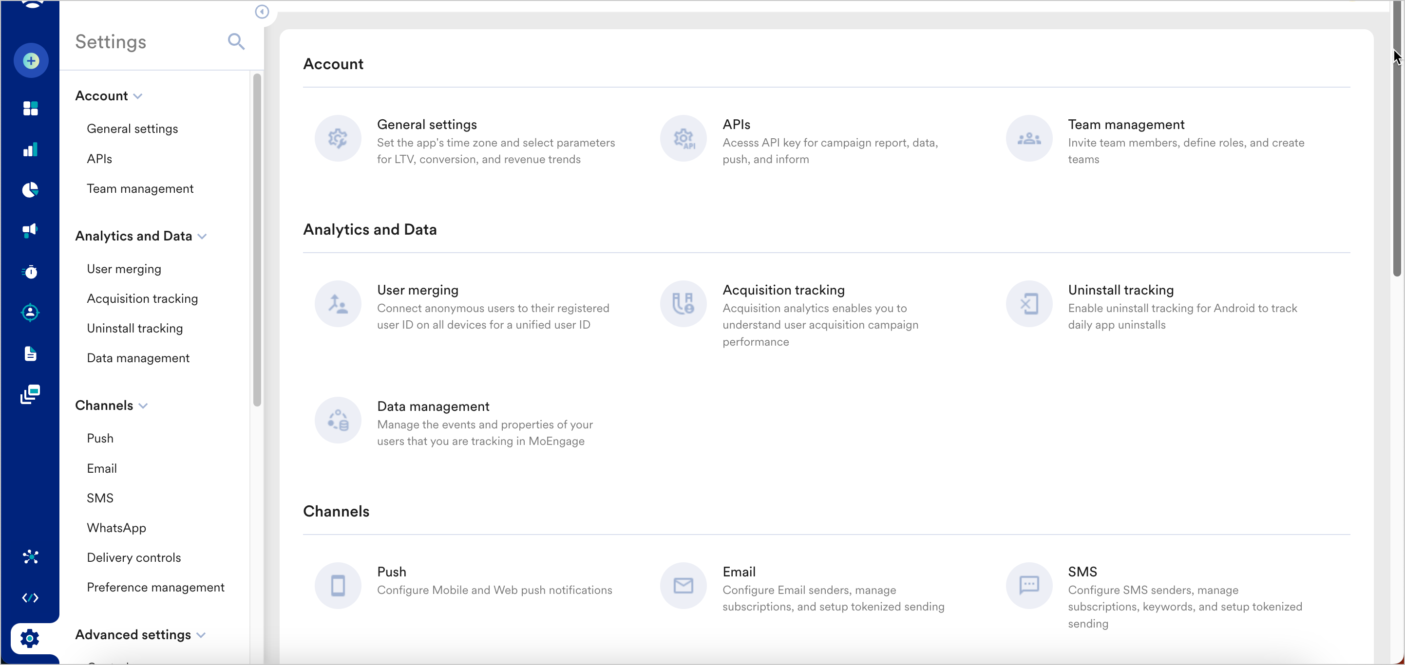This screenshot has width=1405, height=665.
Task: Select WhatsApp in the Channels menu
Action: click(116, 528)
